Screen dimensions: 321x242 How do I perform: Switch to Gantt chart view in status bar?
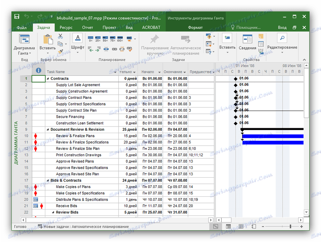[x=215, y=226]
